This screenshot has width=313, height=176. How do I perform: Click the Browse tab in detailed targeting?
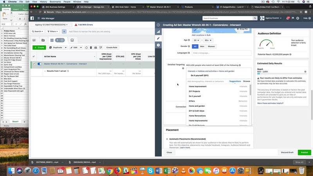pyautogui.click(x=246, y=81)
